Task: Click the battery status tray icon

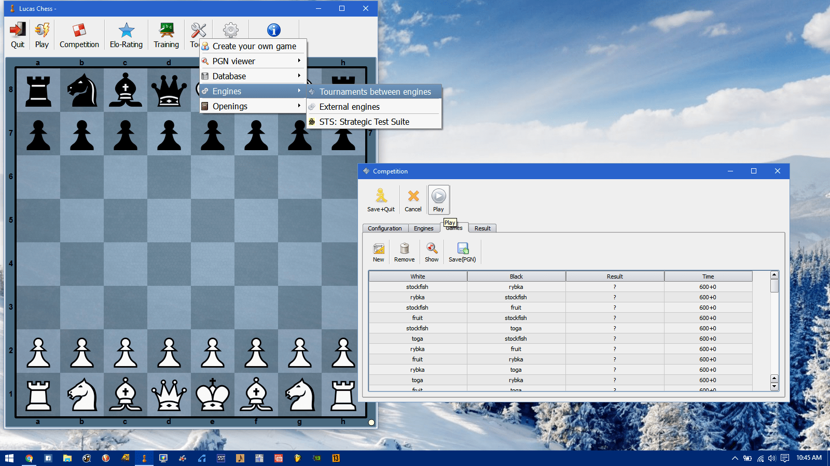Action: tap(748, 458)
